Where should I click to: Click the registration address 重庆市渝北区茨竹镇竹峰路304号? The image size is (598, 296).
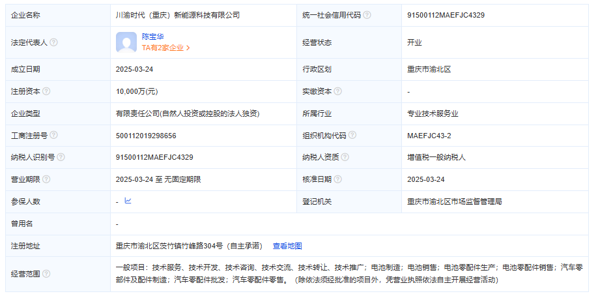[189, 246]
